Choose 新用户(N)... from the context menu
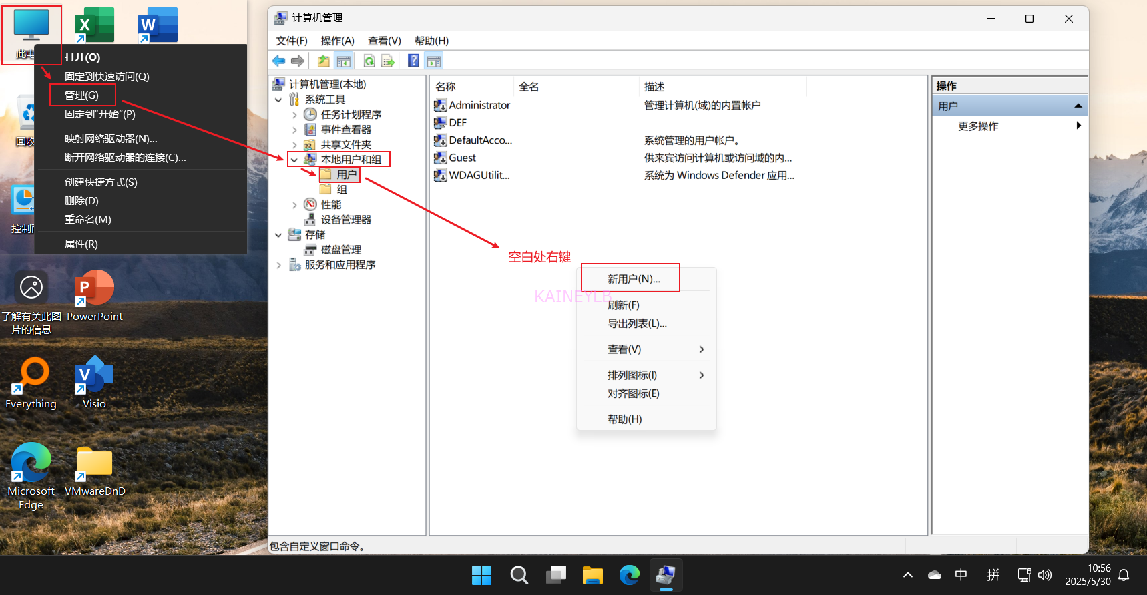This screenshot has width=1147, height=595. 646,279
